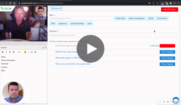Select the CRM tag
This screenshot has height=105, width=181.
pyautogui.click(x=53, y=24)
